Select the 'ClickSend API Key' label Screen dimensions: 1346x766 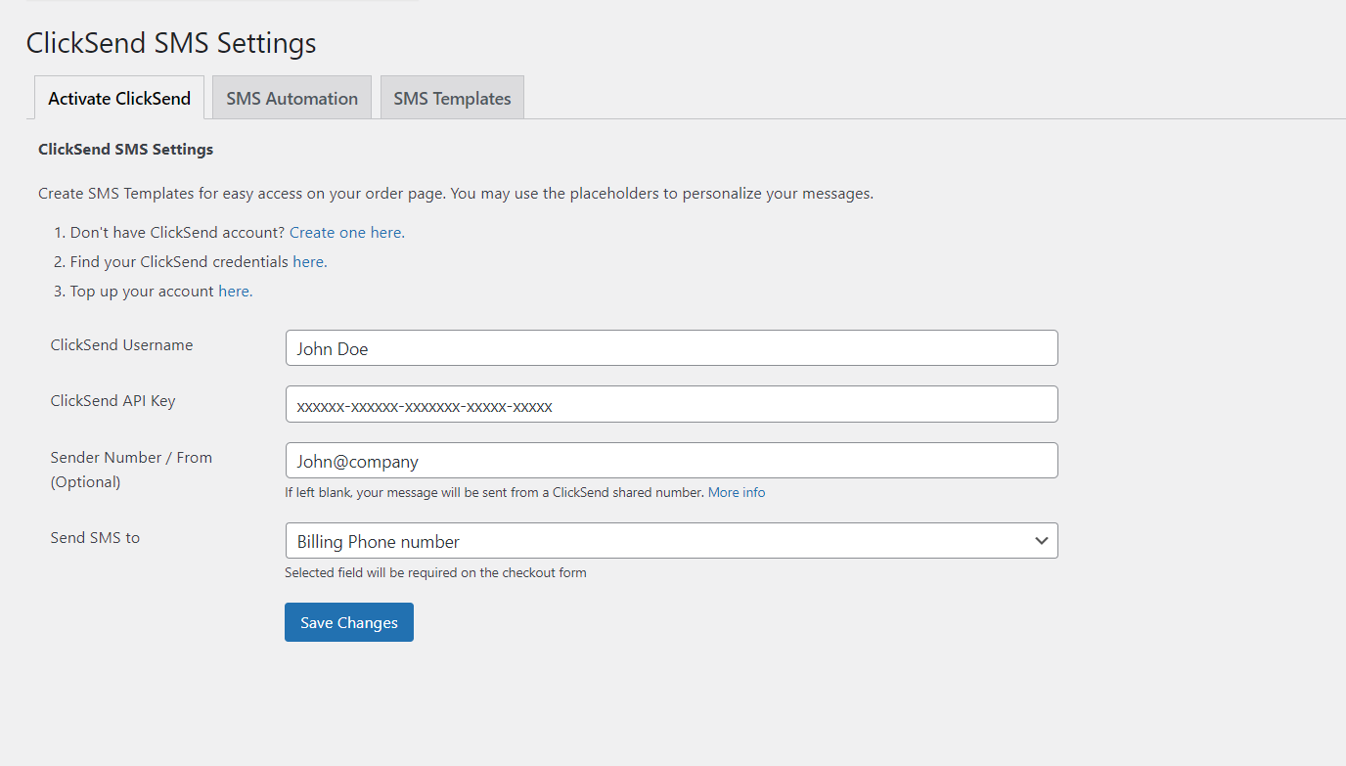pyautogui.click(x=112, y=401)
